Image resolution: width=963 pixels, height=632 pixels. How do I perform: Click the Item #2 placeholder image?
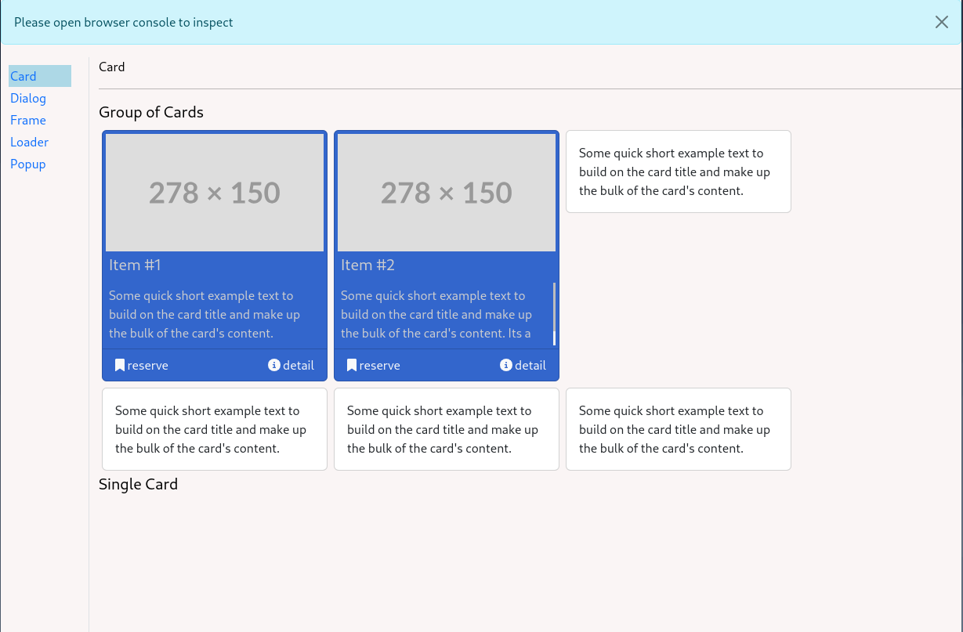coord(447,193)
